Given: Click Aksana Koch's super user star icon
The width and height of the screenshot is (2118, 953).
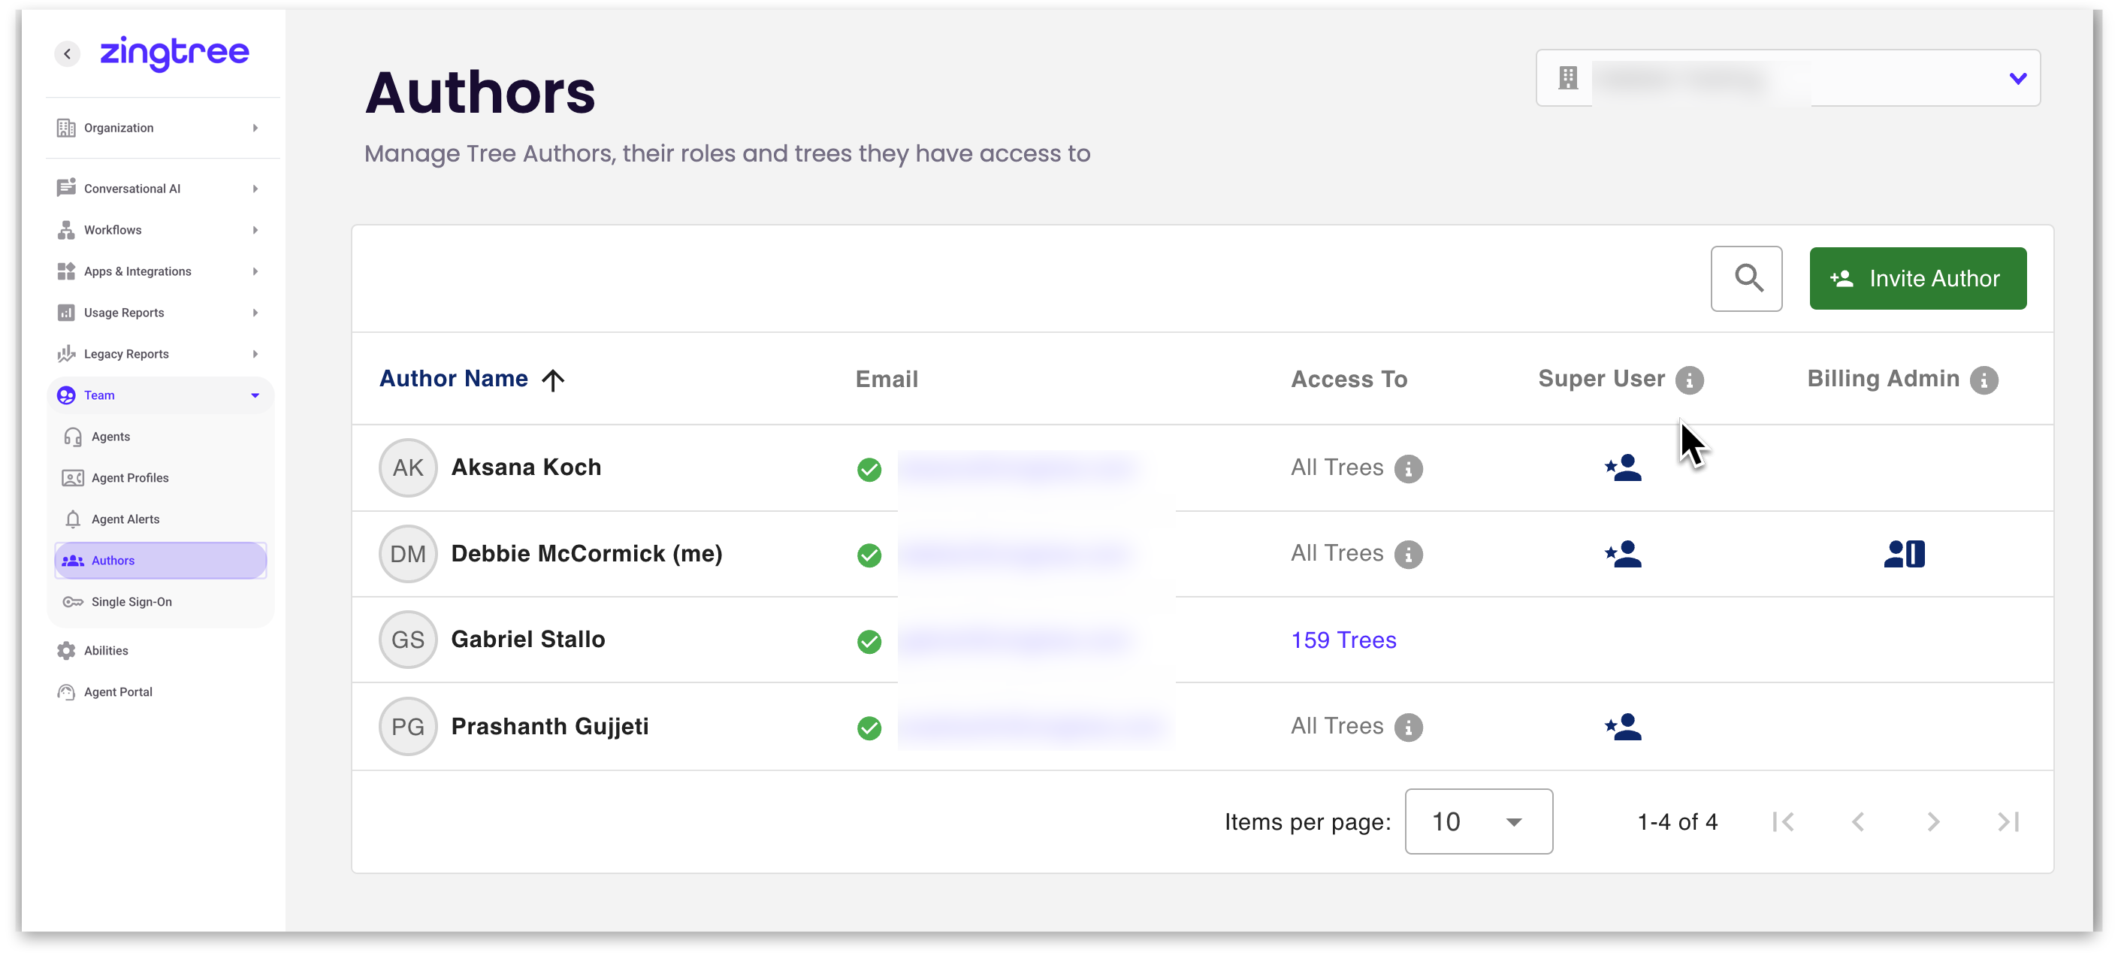Looking at the screenshot, I should 1622,468.
